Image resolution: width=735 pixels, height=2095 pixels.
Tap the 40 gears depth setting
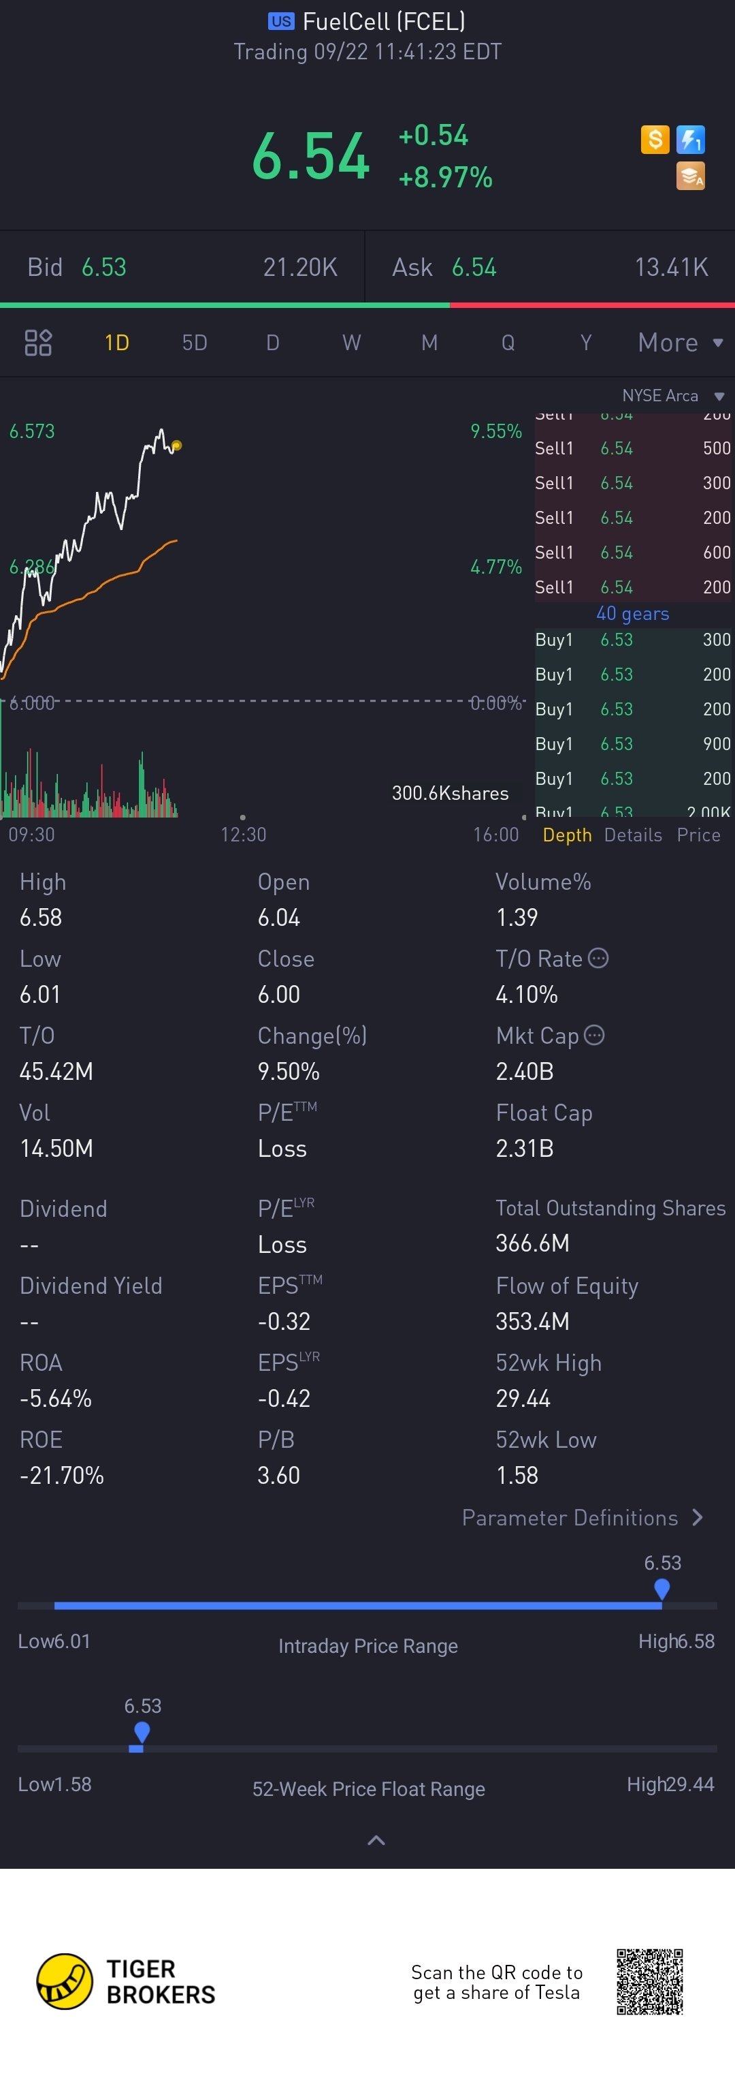(x=633, y=613)
